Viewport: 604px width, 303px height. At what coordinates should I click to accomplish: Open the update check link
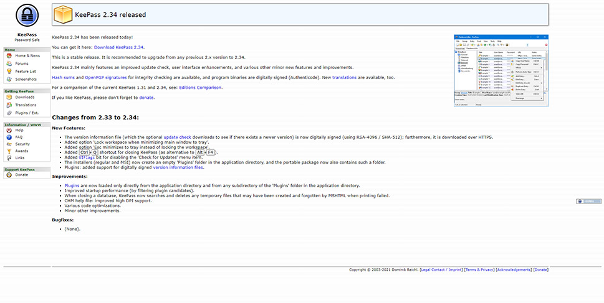point(177,137)
